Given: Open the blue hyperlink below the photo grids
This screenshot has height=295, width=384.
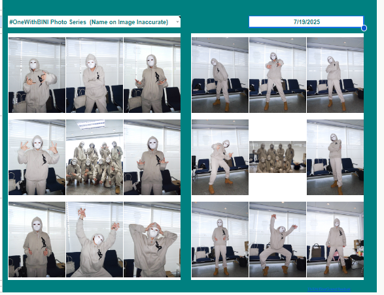Looking at the screenshot, I should [329, 289].
